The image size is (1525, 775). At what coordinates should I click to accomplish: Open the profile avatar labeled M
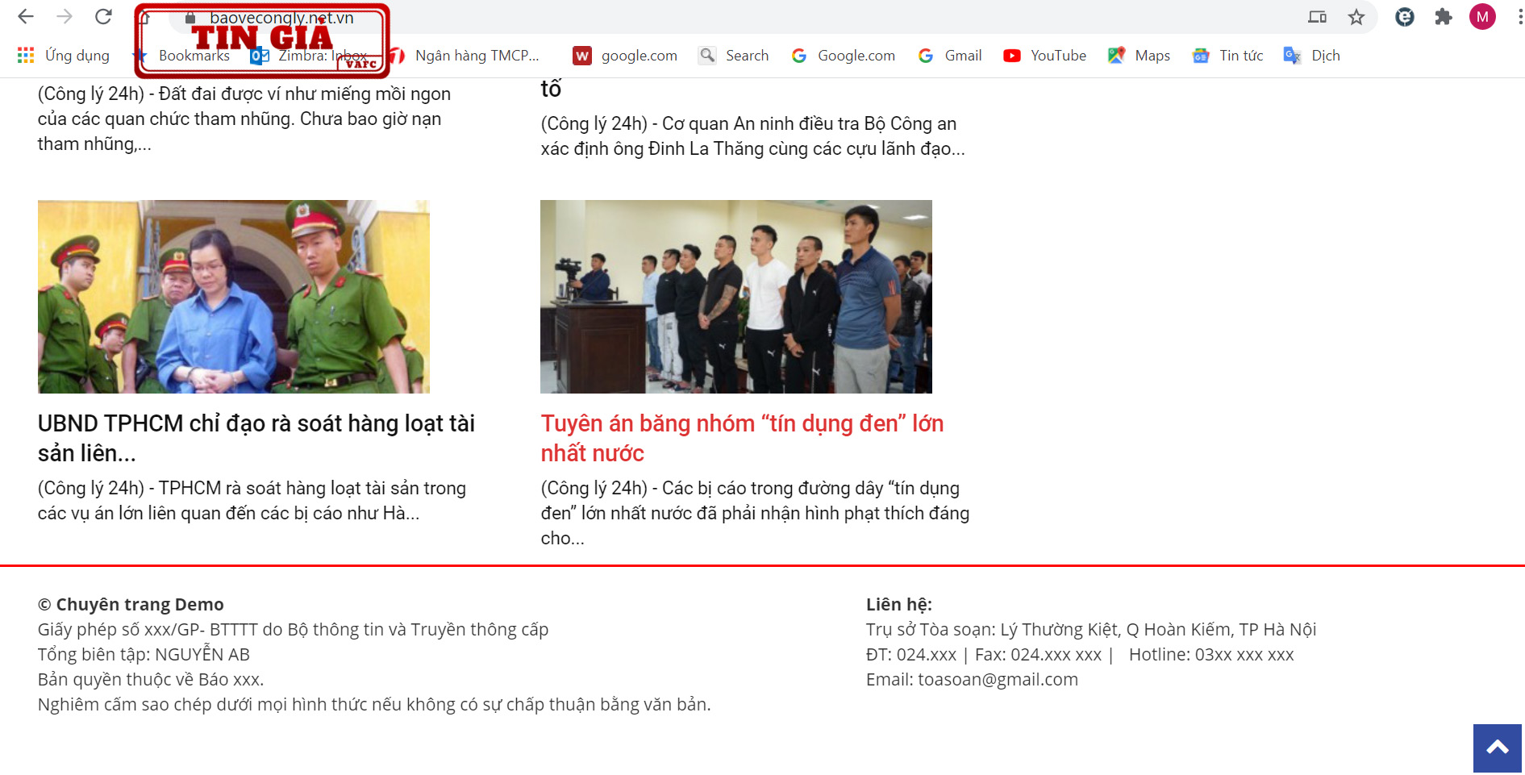pos(1482,17)
